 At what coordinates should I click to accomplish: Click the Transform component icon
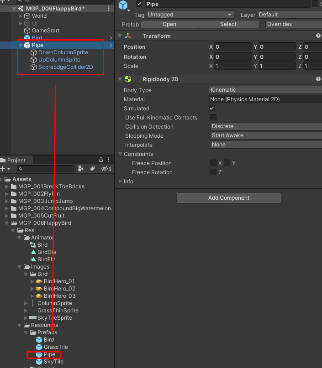[x=128, y=36]
